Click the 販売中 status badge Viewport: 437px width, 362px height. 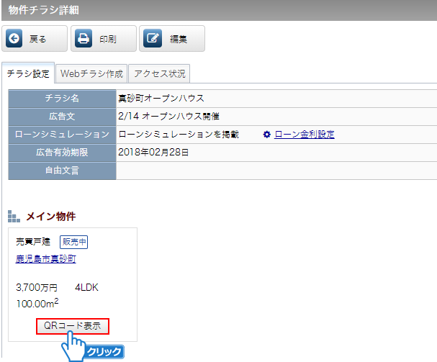pyautogui.click(x=73, y=242)
